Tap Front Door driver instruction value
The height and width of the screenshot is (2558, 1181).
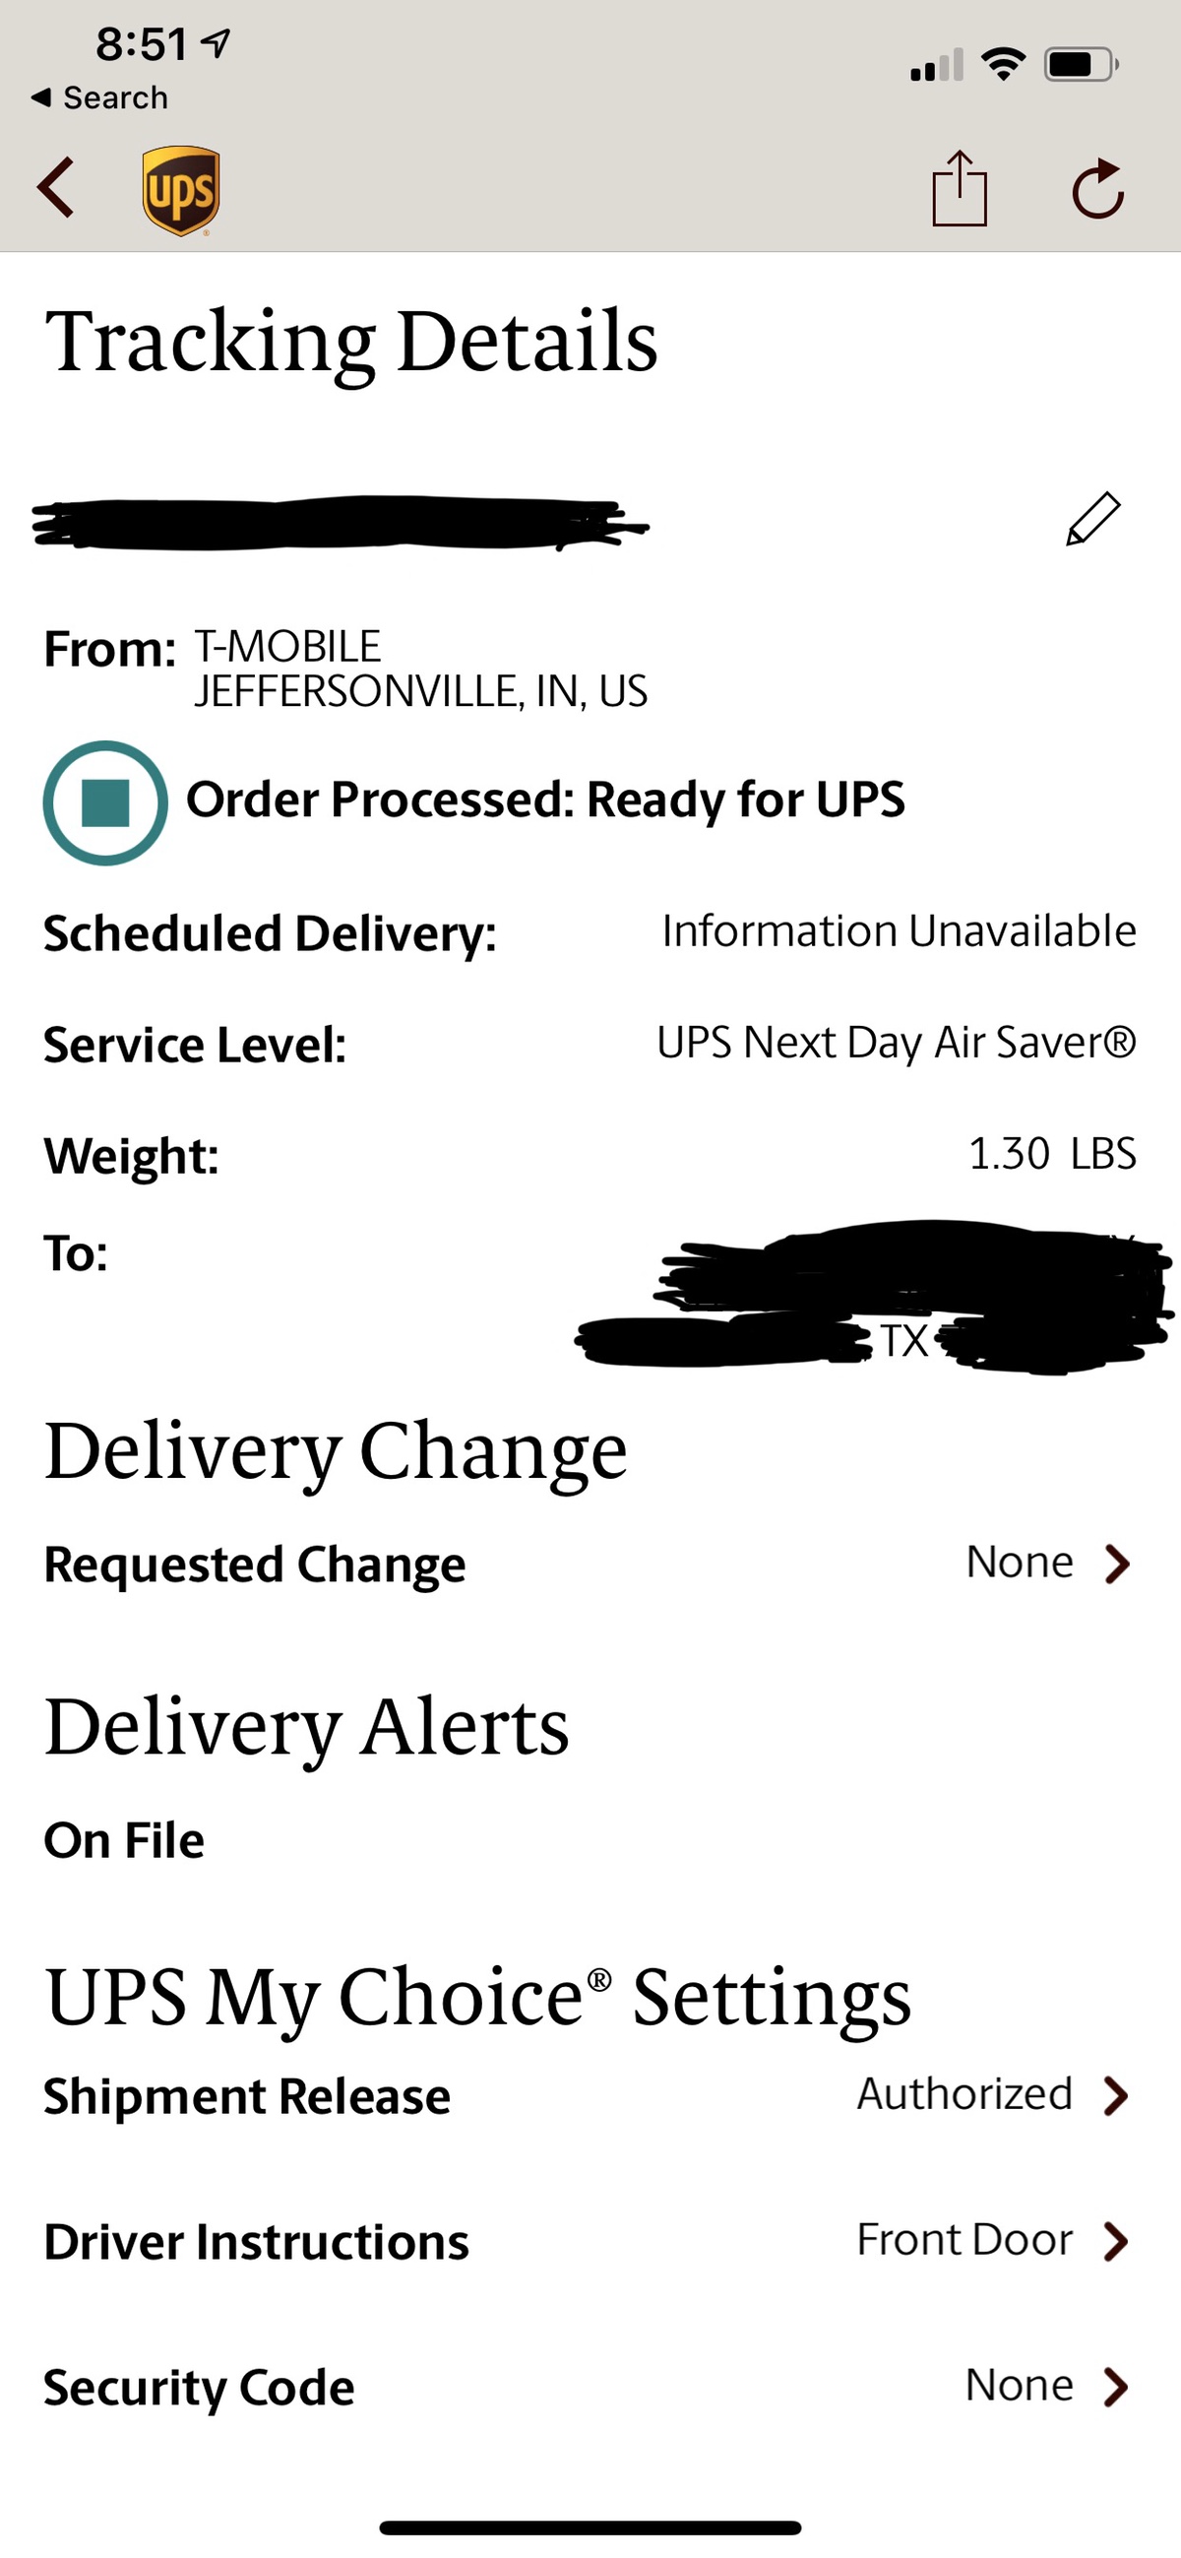964,2240
